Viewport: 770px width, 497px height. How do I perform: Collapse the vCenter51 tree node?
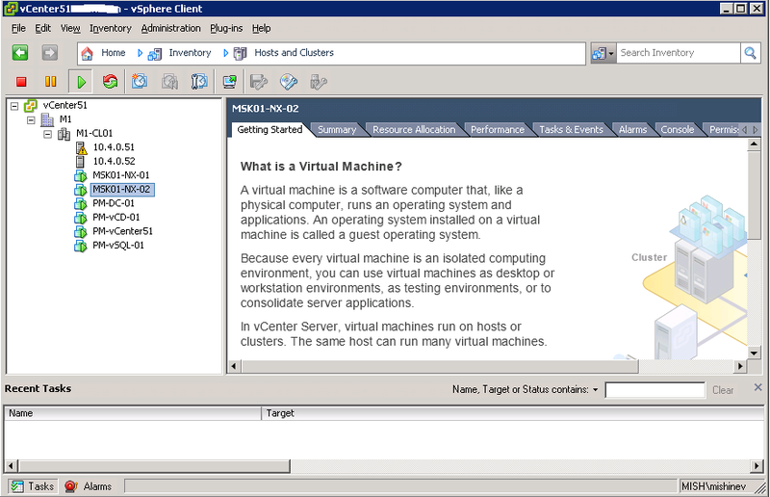coord(14,106)
